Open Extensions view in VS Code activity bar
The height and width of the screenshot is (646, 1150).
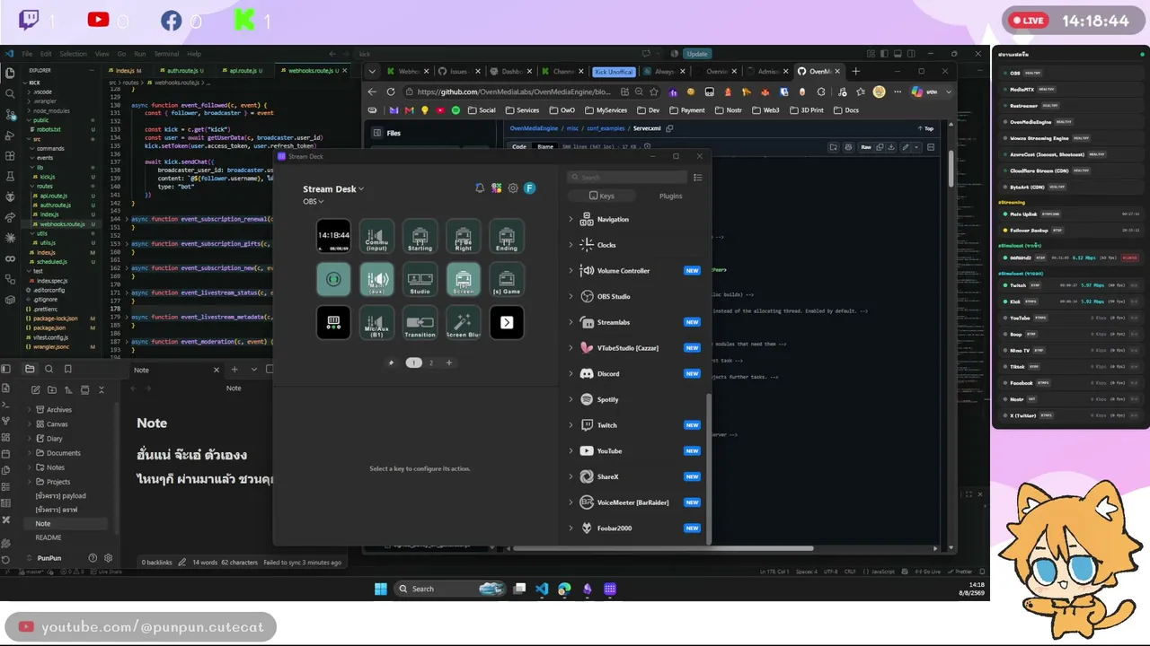coord(10,158)
